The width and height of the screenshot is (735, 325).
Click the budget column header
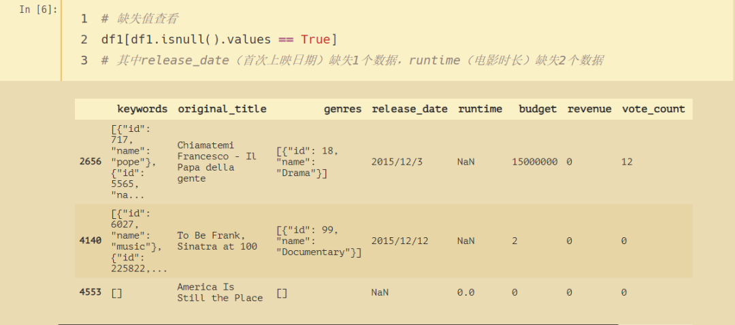(x=538, y=109)
